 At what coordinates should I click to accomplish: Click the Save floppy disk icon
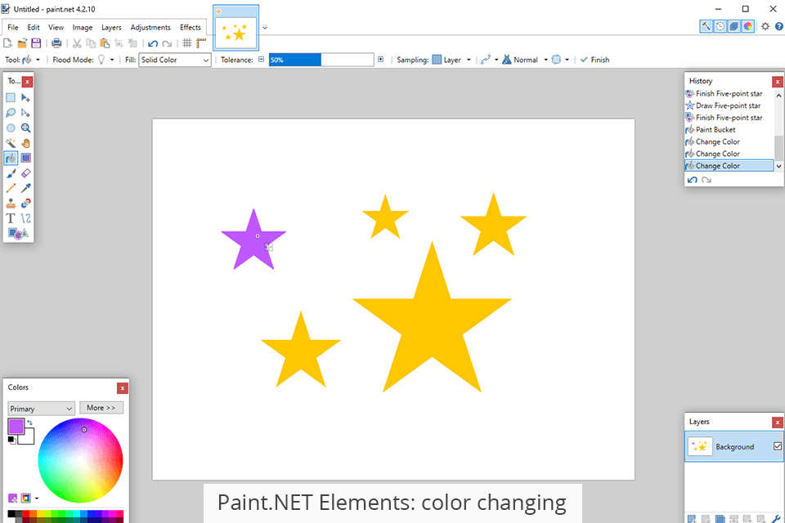tap(36, 43)
